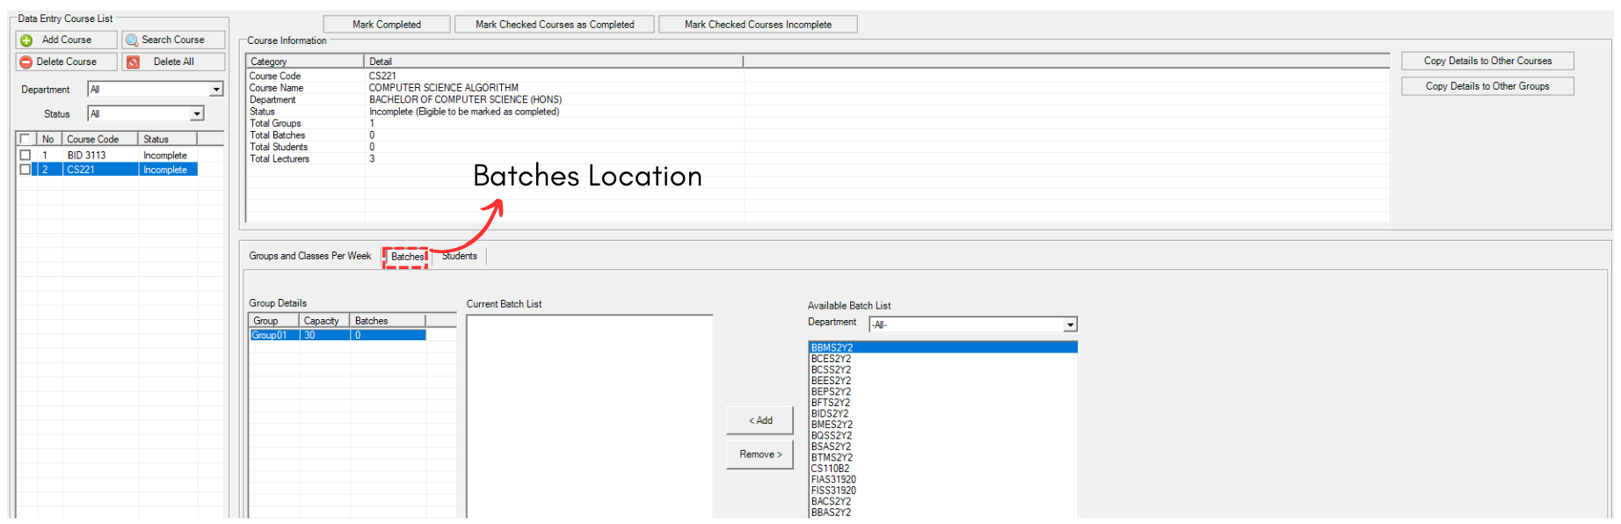1621x524 pixels.
Task: Go to Groups and Classes Per Week tab
Action: pyautogui.click(x=309, y=256)
